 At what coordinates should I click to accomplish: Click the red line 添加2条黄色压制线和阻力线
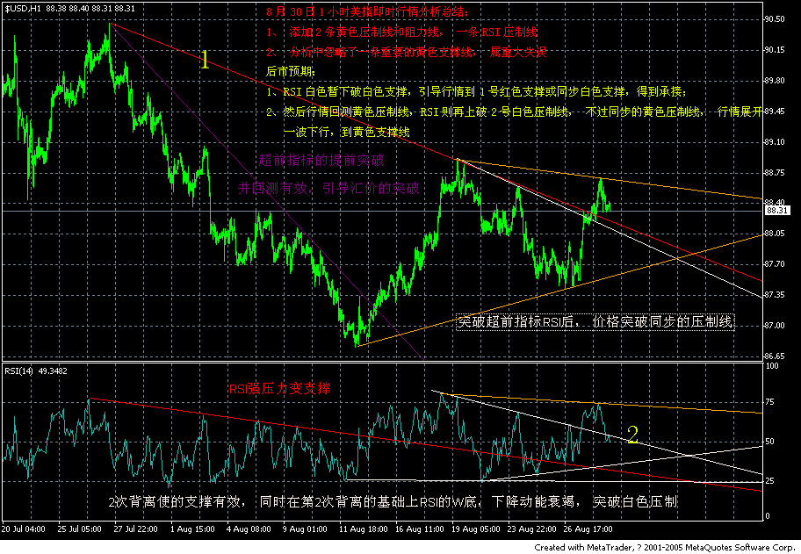pos(402,32)
